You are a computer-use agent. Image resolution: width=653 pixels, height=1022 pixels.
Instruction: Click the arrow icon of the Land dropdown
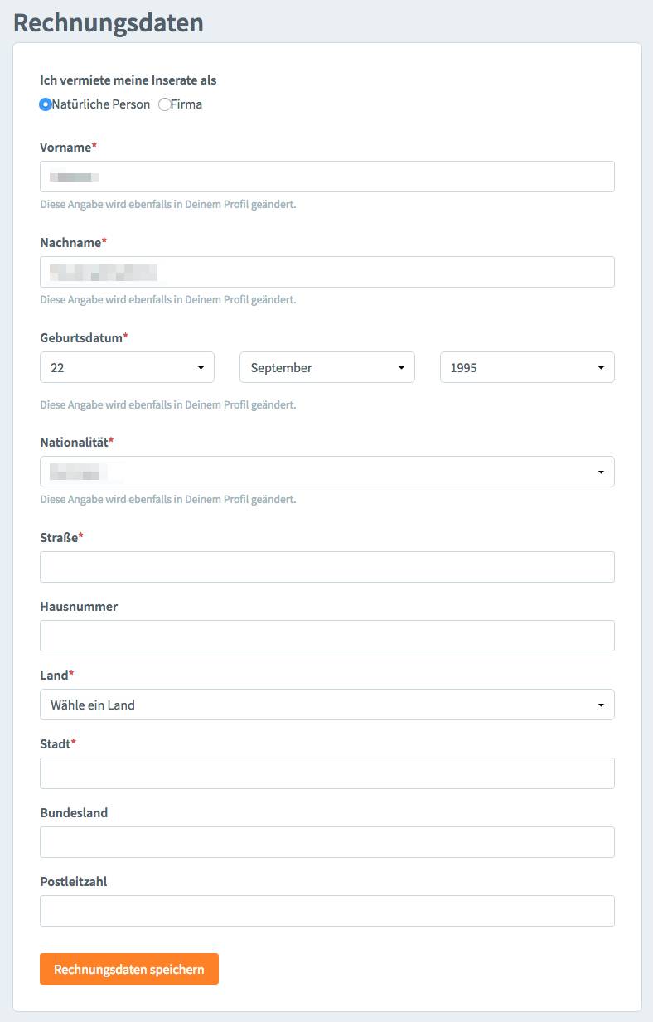point(601,705)
